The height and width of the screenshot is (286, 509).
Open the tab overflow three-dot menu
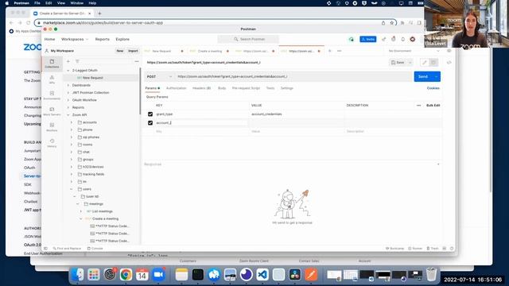coord(340,51)
